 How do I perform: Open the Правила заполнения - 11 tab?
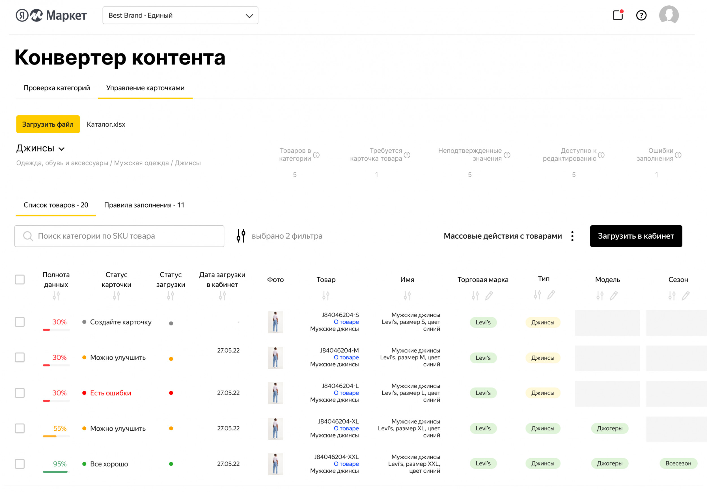[x=144, y=205]
